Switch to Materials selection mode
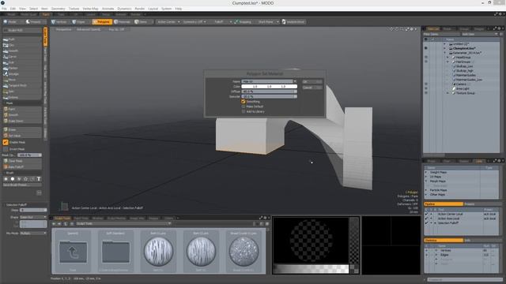506x284 pixels. [123, 22]
